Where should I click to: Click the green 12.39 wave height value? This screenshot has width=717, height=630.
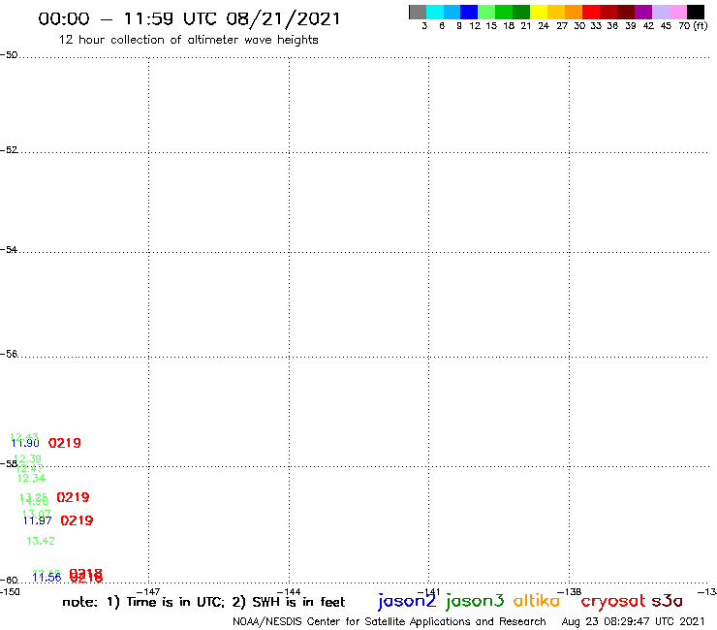click(x=28, y=458)
